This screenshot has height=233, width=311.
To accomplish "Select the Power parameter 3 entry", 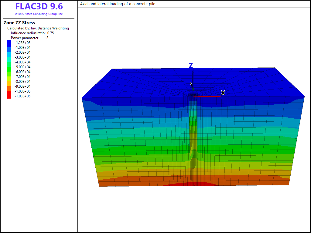I will point(29,38).
